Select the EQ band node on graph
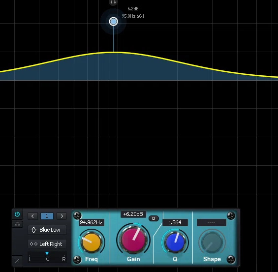 click(114, 22)
